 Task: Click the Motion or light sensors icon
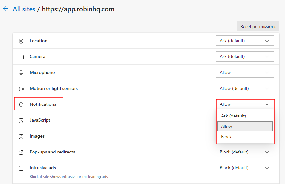[21, 89]
